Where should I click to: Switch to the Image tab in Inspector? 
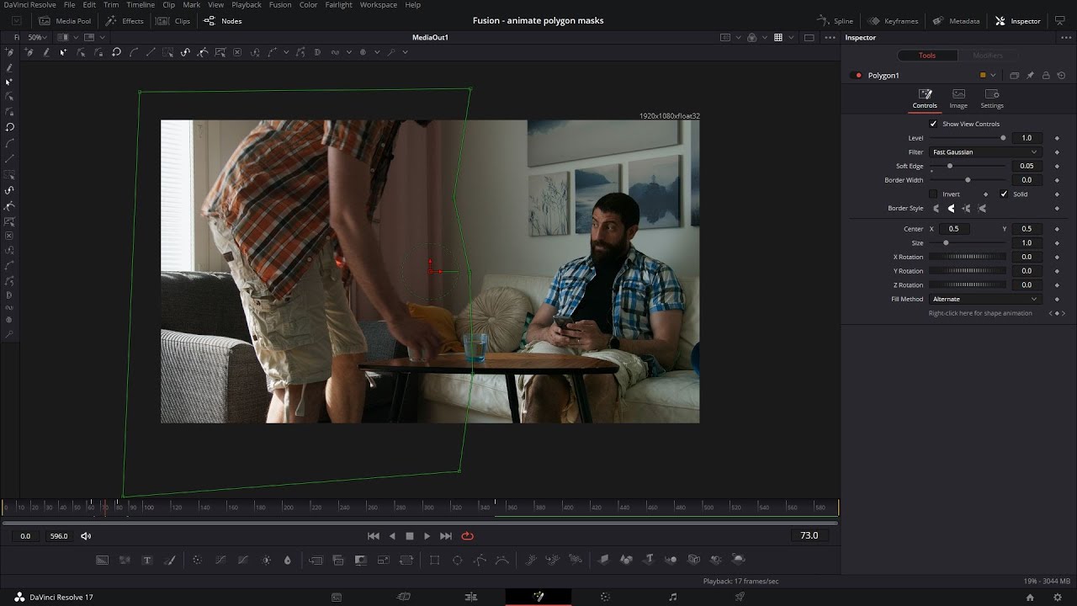point(958,98)
